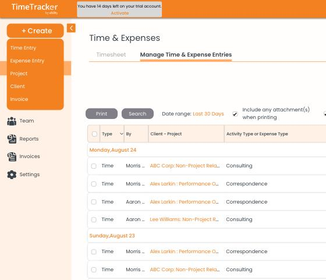The image size is (326, 280).
Task: Click Consulting in Aaron's Lee Williams row
Action: click(239, 219)
